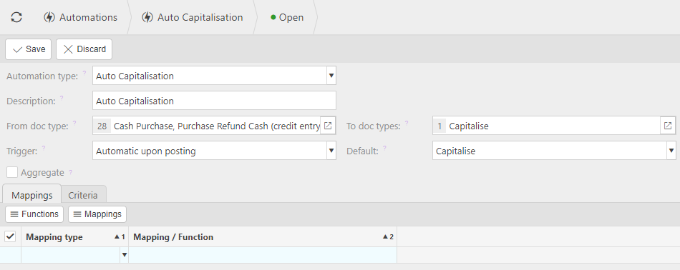Click help icon next to Default label
This screenshot has height=270, width=680.
(384, 148)
